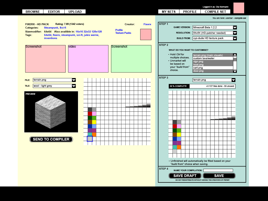Screen dimensions: 268x201
Task: Pick the yellow tile in Step 3 grid
Action: tap(179, 135)
